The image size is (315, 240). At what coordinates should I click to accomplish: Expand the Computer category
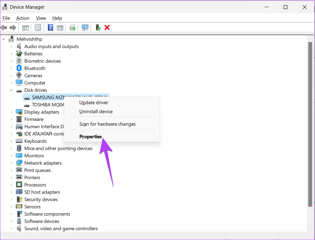point(11,83)
